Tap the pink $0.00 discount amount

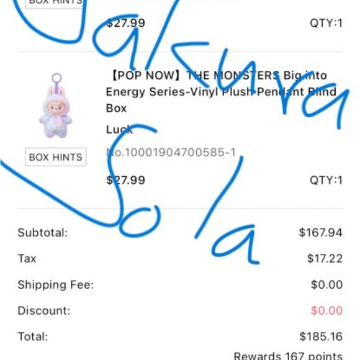pos(327,310)
